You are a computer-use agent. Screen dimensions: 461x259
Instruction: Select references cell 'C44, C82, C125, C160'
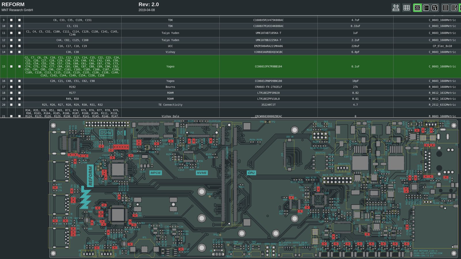tap(72, 40)
